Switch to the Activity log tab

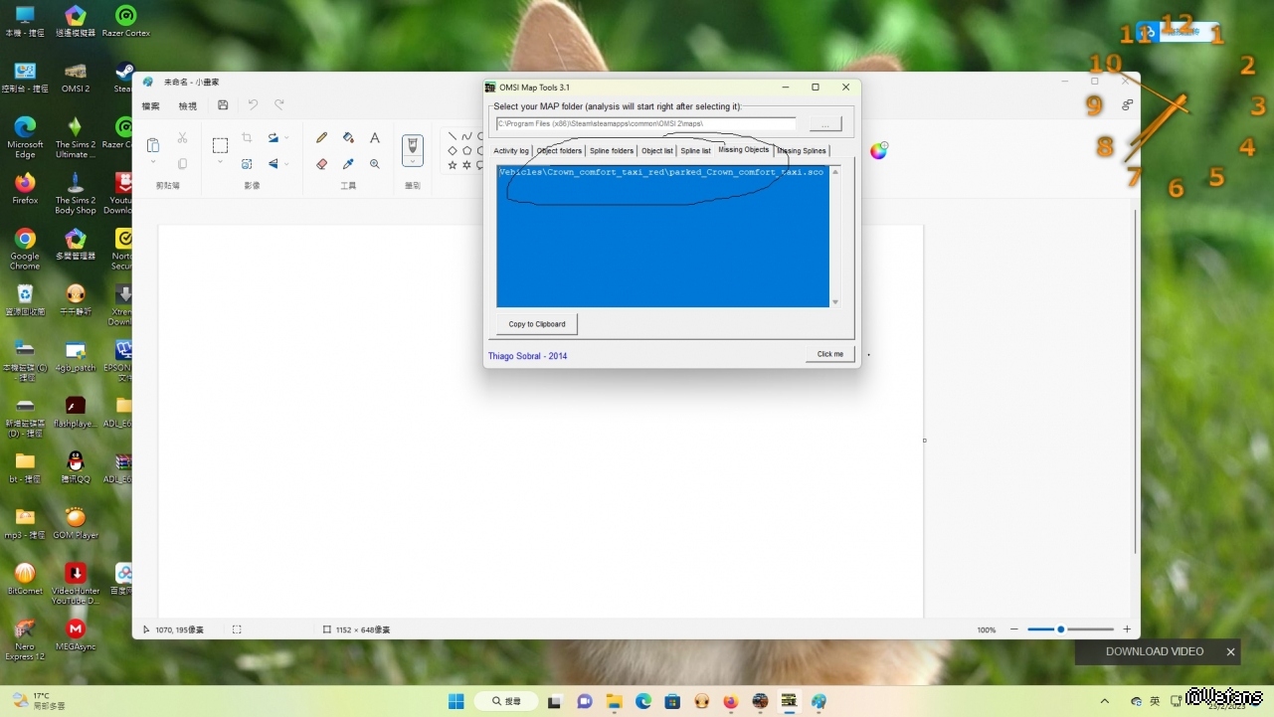[x=511, y=151]
